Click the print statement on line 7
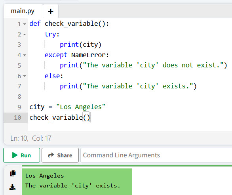 128,86
